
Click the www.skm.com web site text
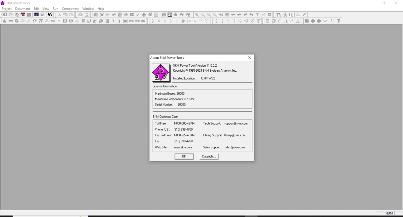[x=183, y=147]
